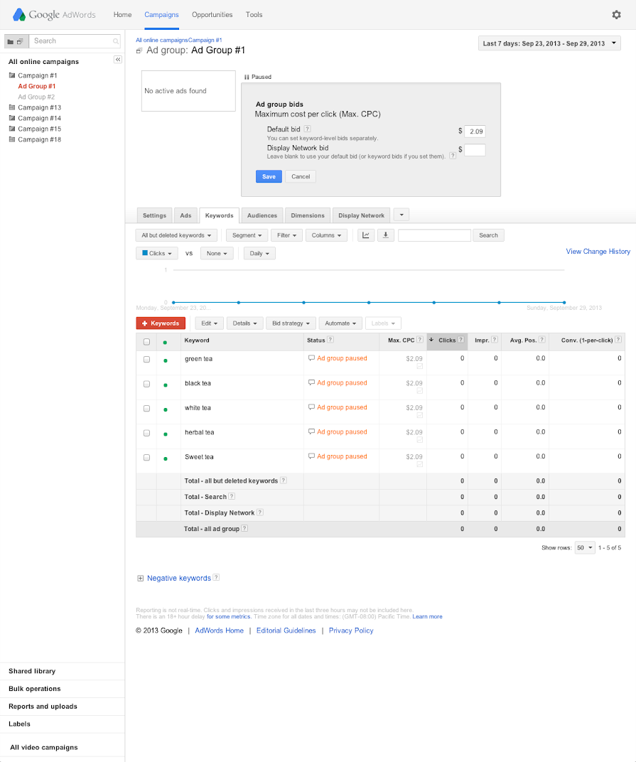Click the red Keywords add button
636x762 pixels.
[161, 323]
